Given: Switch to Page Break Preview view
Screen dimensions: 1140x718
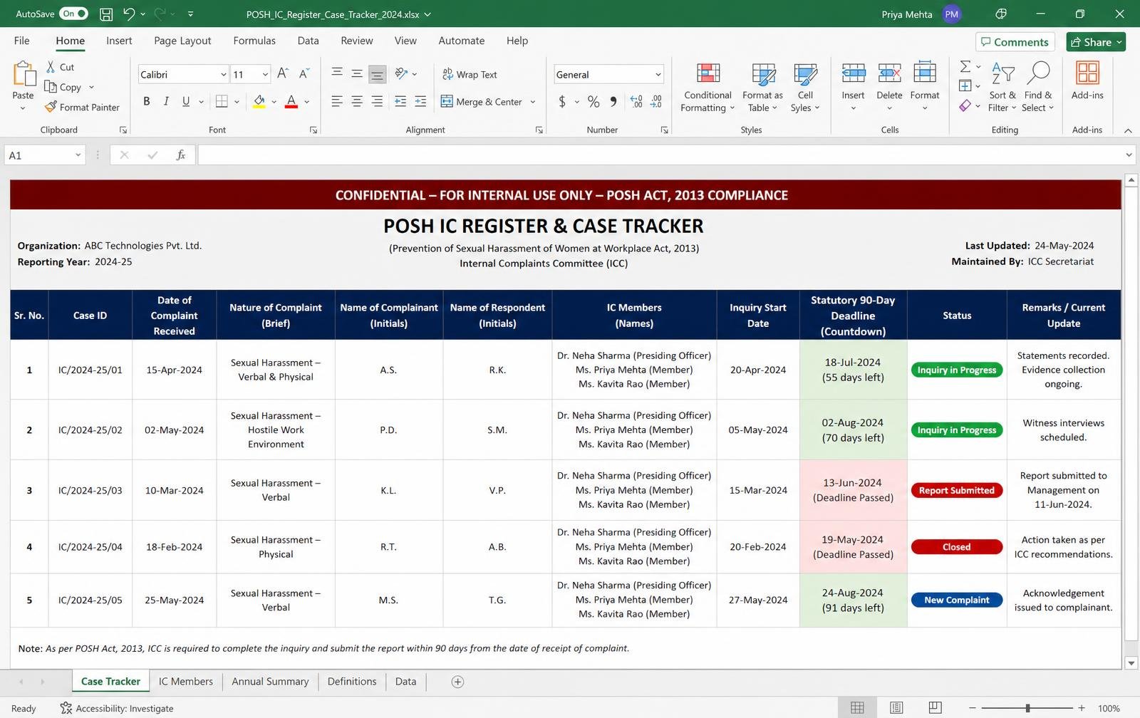Looking at the screenshot, I should coord(935,707).
